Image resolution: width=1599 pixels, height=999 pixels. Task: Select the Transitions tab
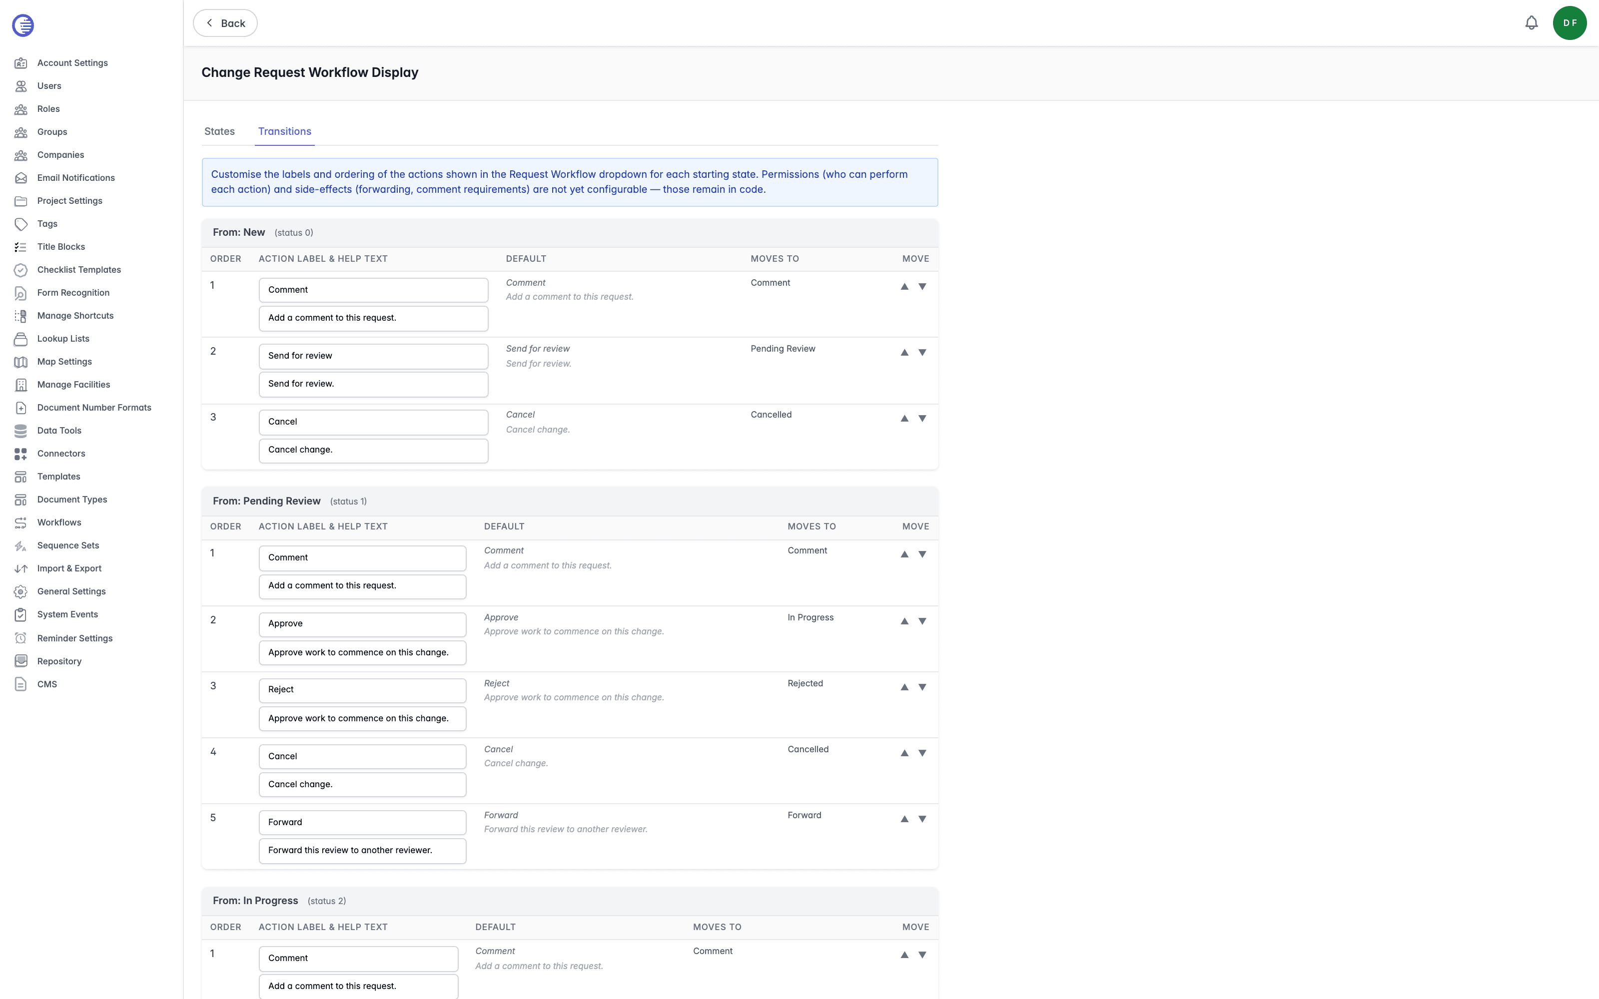pyautogui.click(x=285, y=131)
